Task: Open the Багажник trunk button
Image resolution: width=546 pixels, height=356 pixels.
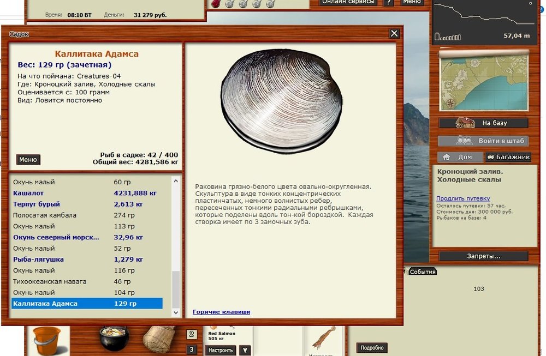Action: [507, 157]
